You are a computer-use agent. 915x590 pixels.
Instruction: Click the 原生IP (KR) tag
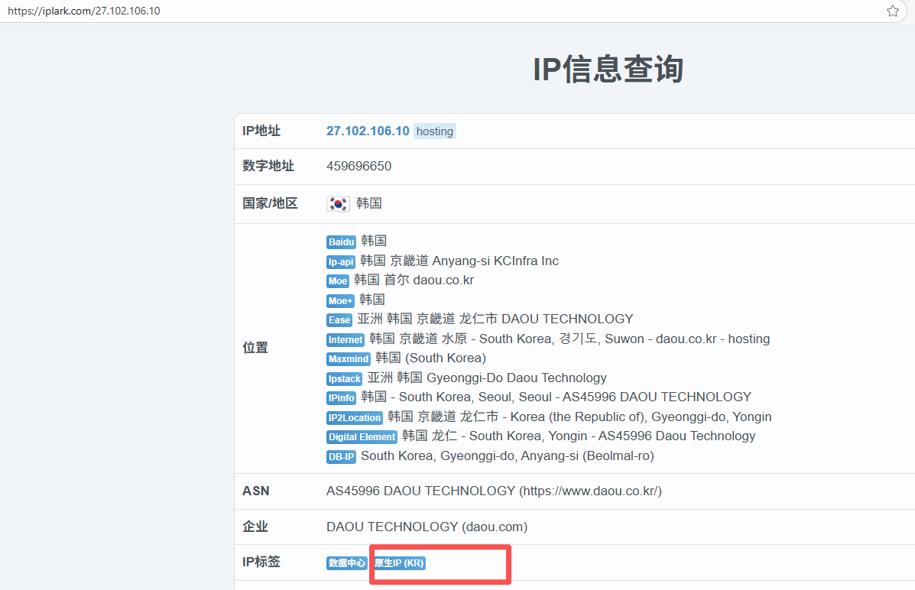398,563
